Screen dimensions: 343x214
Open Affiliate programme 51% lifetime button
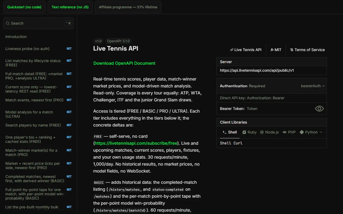128,7
